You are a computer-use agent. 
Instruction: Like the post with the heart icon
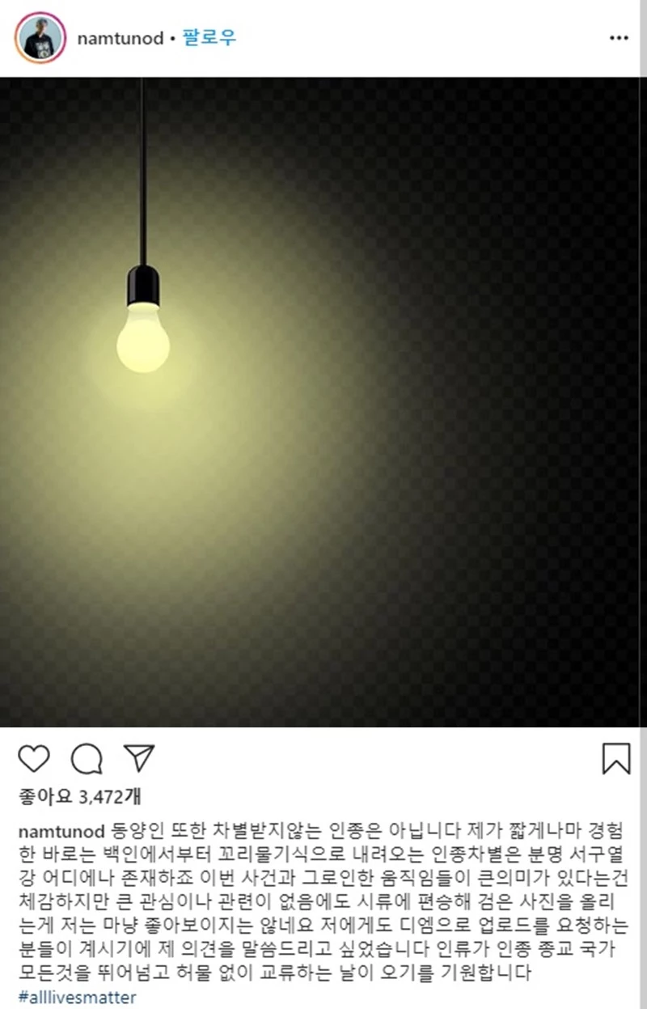pyautogui.click(x=33, y=758)
